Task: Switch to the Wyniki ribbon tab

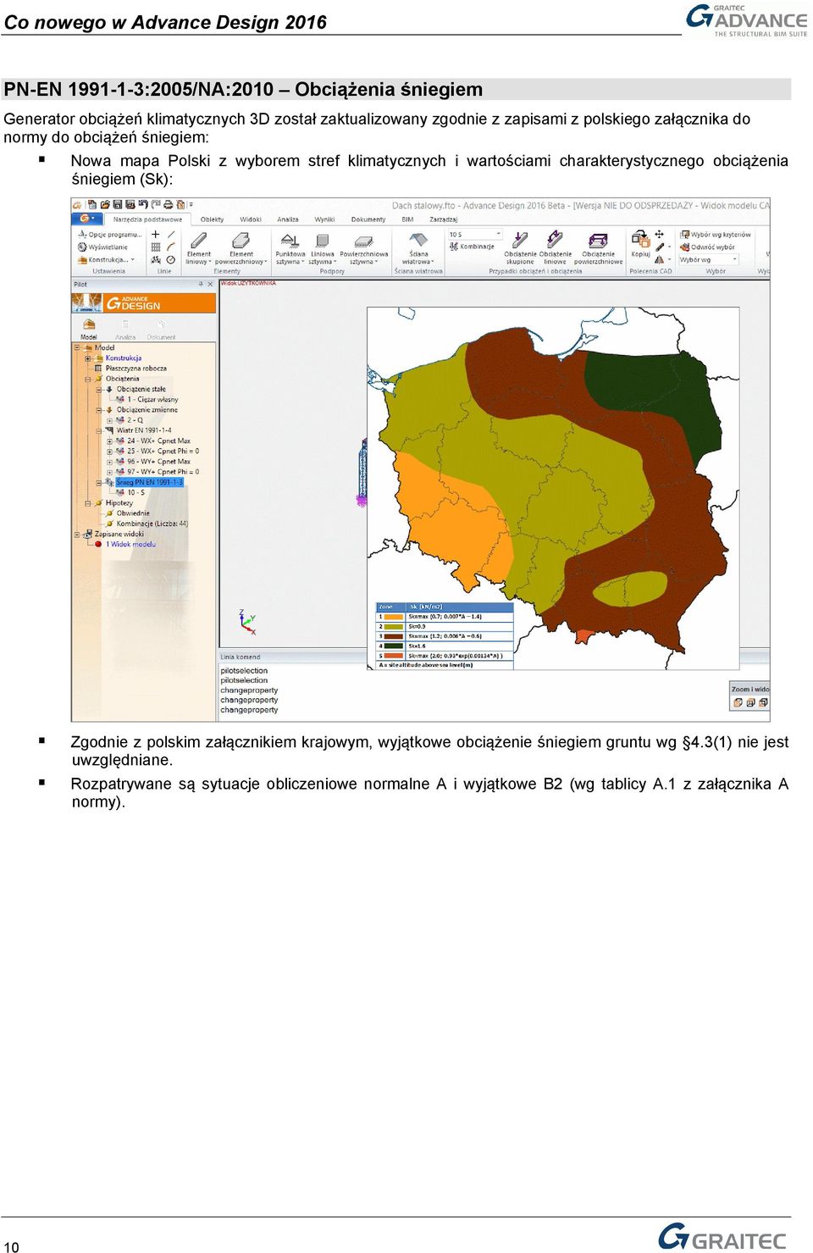Action: coord(324,219)
